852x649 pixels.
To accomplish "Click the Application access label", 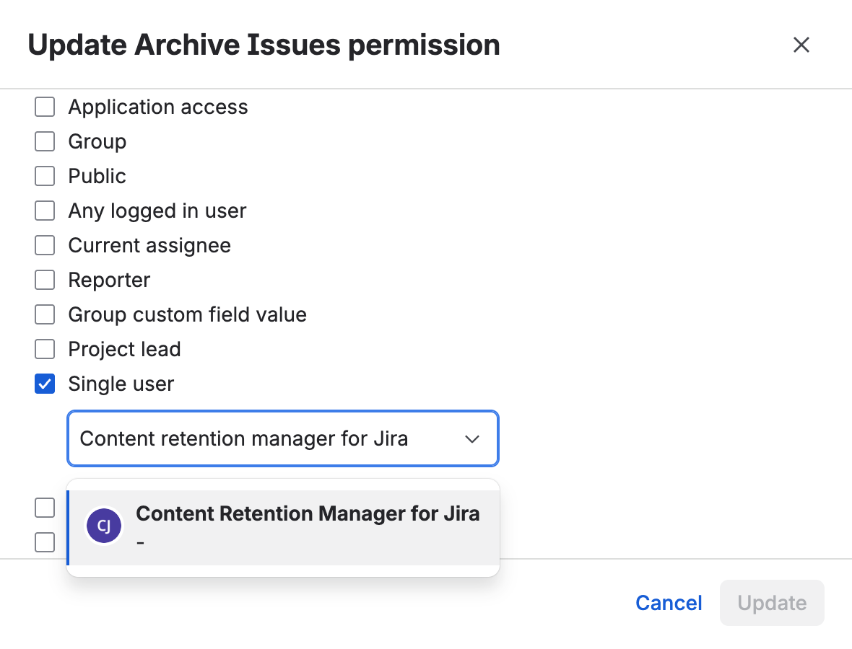I will point(158,107).
